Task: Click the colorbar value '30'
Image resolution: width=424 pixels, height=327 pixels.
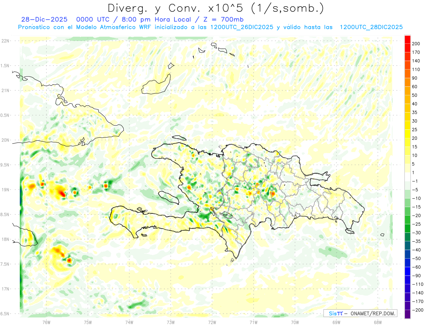Action: coord(415,121)
